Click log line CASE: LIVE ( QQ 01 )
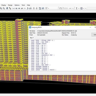96x96 pixels. click(39, 45)
